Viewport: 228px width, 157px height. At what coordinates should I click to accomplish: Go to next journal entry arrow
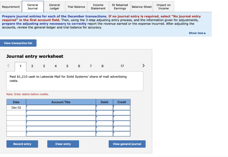click(143, 65)
